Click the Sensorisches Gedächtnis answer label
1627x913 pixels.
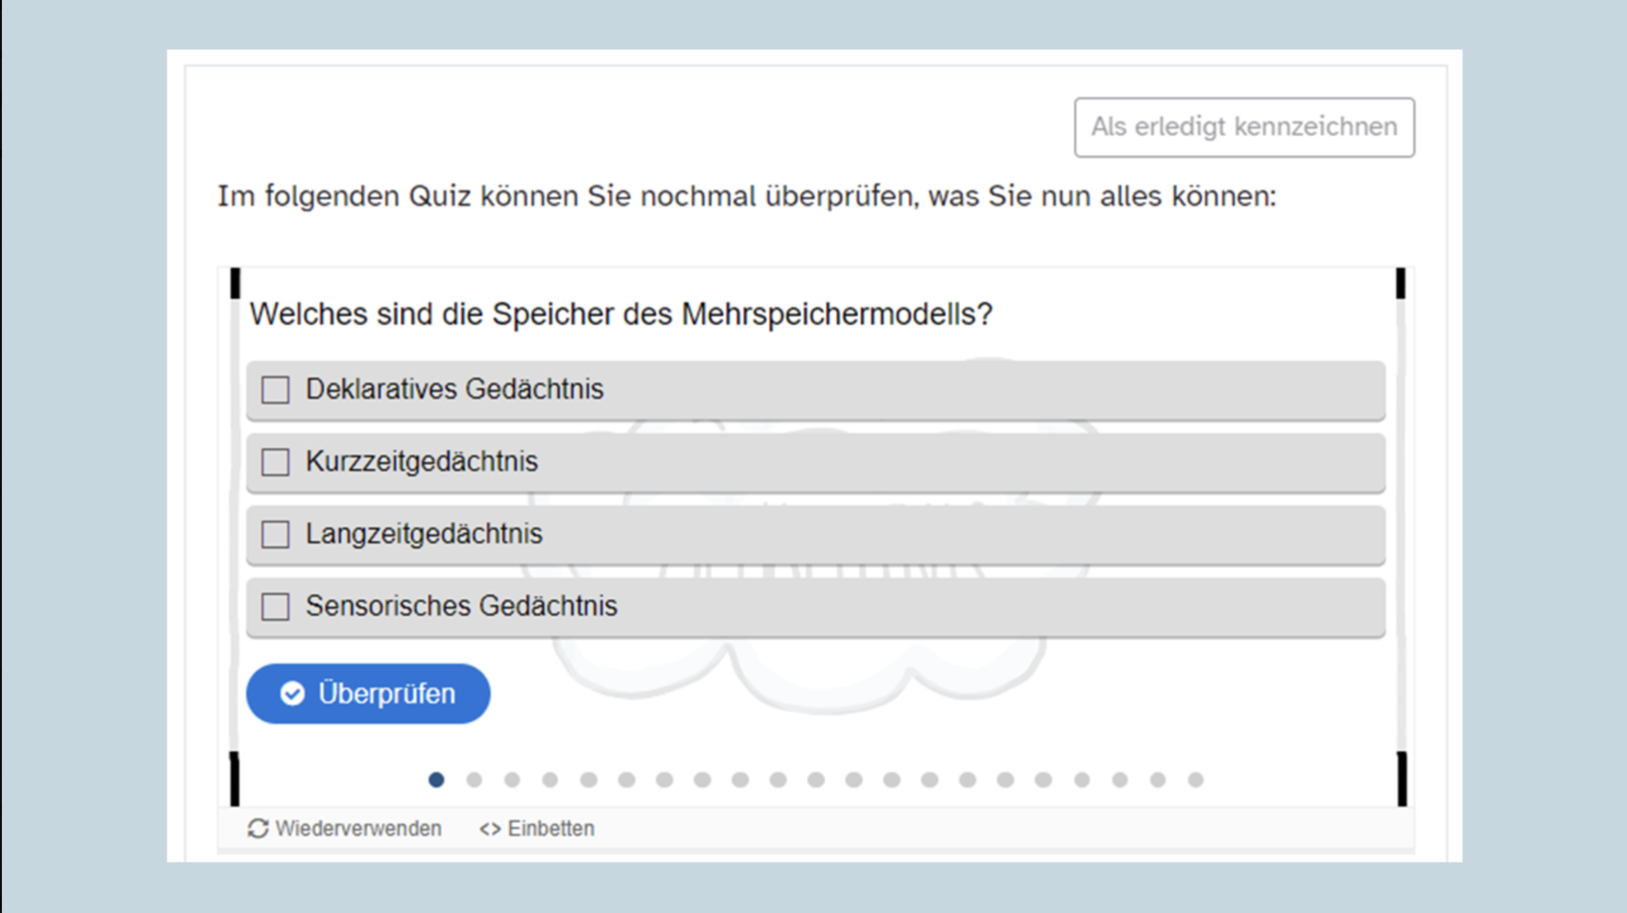tap(461, 606)
